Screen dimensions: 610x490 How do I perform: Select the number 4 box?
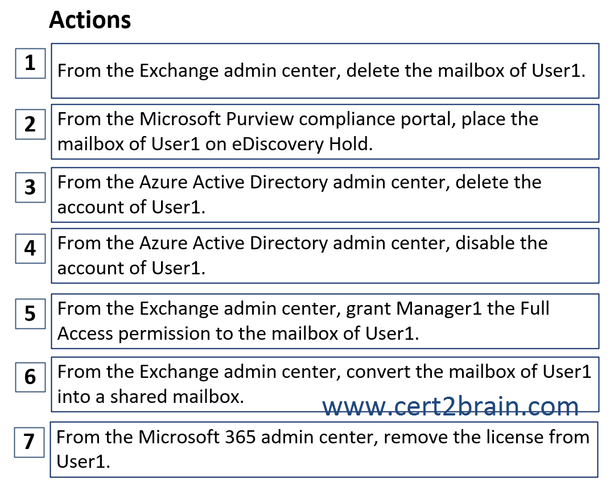point(30,248)
